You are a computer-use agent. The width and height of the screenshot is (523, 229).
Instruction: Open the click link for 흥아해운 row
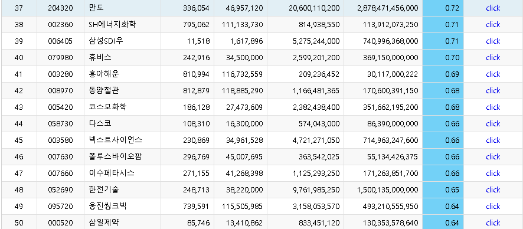point(493,74)
